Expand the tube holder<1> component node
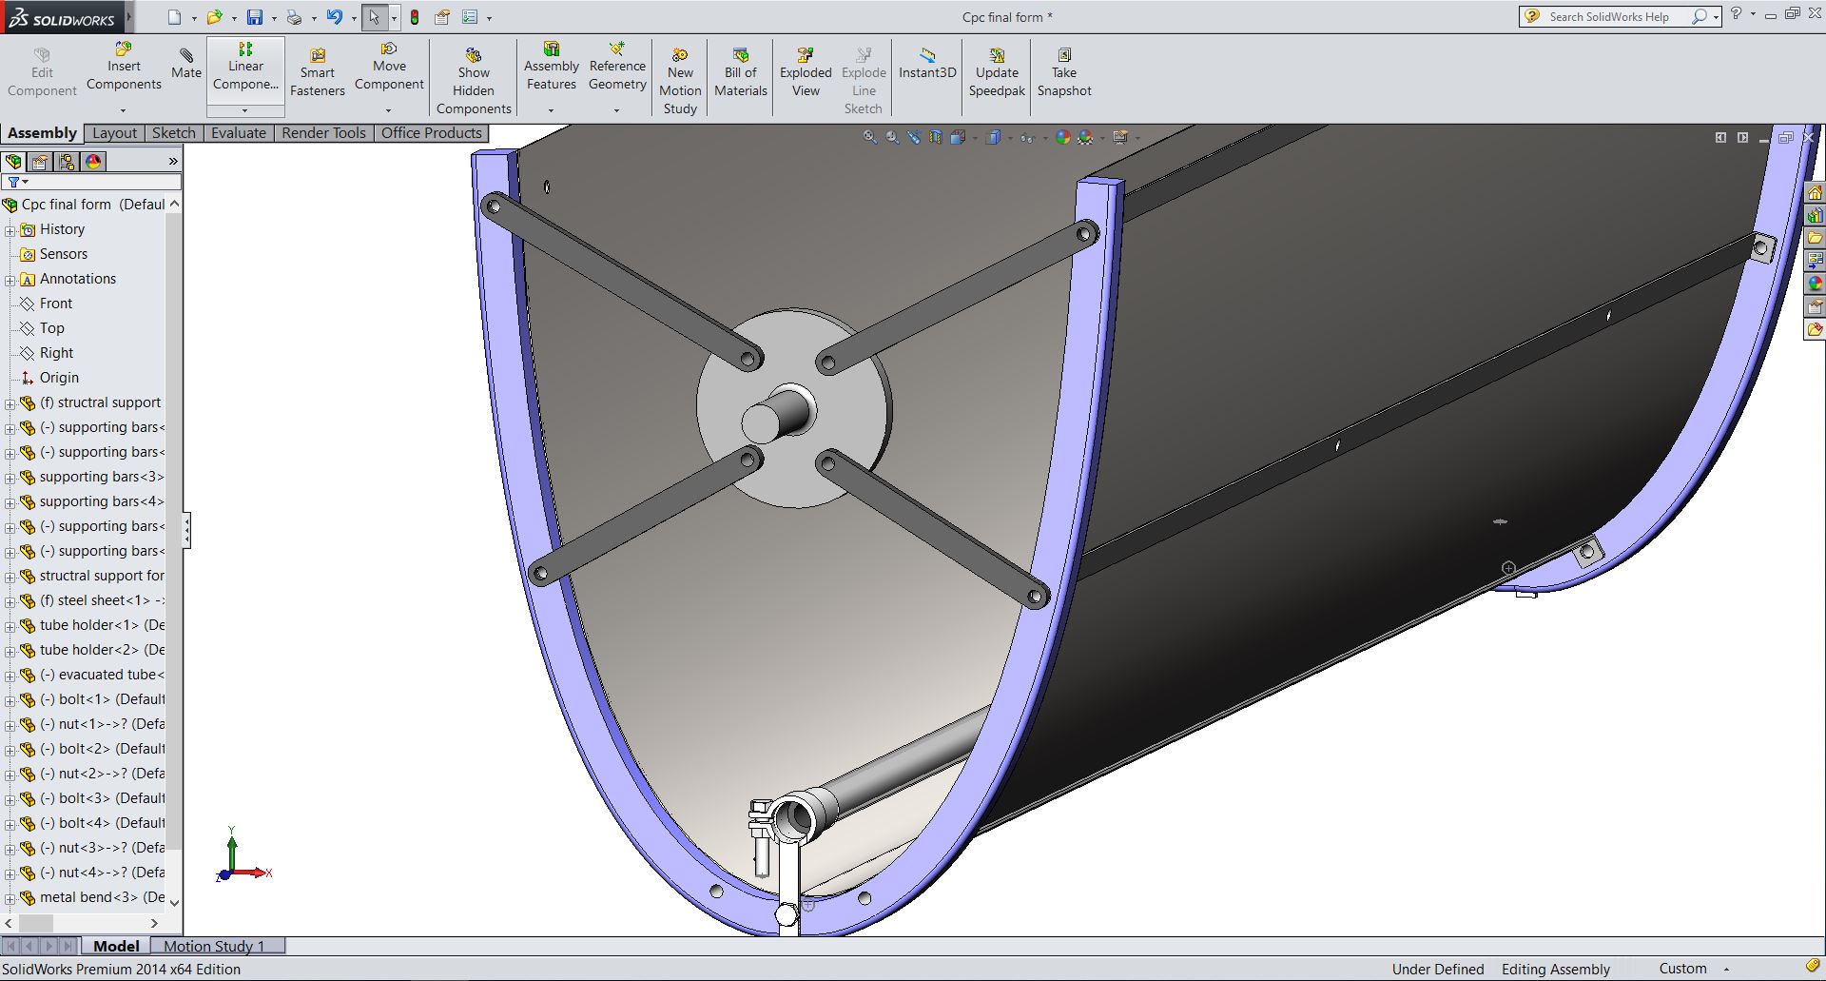This screenshot has width=1826, height=981. (x=10, y=626)
